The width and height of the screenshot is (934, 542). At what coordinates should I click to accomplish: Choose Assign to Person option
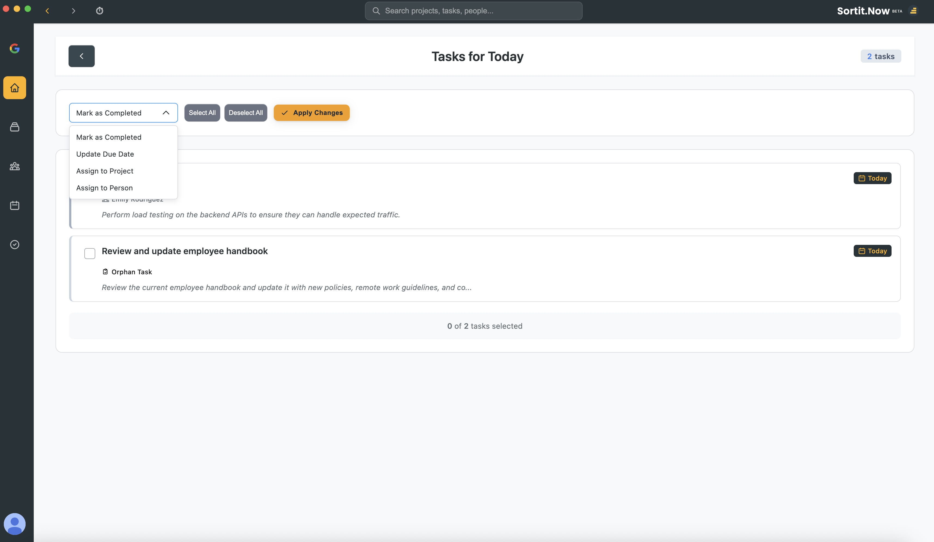pyautogui.click(x=104, y=188)
